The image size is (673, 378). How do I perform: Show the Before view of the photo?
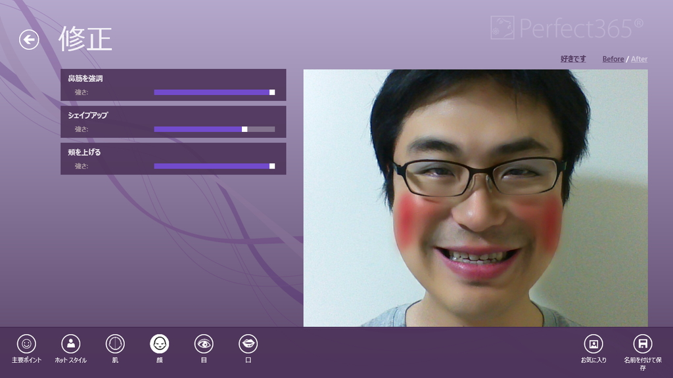tap(613, 59)
